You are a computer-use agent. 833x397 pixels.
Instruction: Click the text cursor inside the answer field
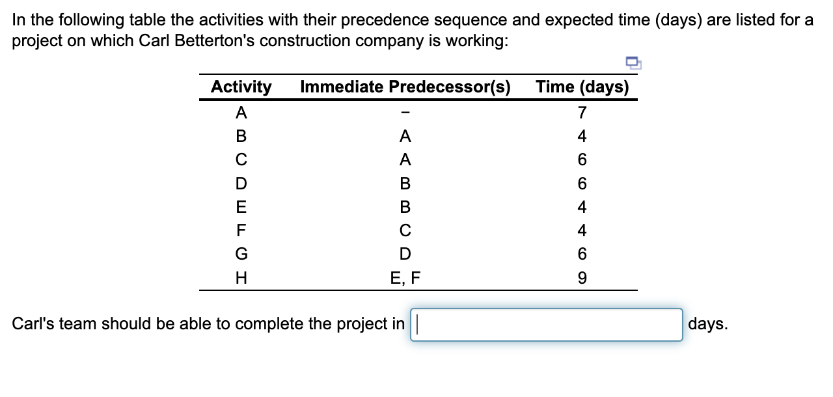[x=416, y=323]
